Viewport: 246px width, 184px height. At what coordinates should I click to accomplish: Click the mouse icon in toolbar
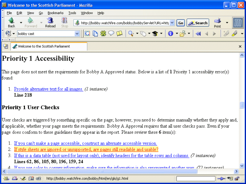tap(143, 33)
